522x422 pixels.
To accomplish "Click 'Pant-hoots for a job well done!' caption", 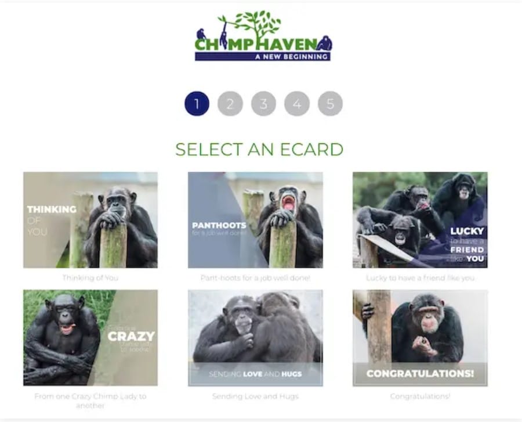I will (x=255, y=278).
